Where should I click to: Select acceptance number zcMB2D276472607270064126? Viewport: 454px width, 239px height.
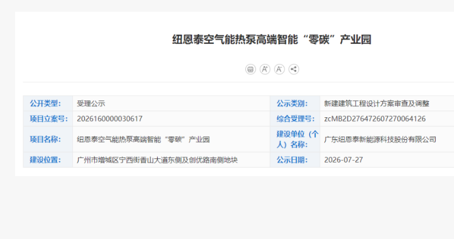click(x=375, y=118)
